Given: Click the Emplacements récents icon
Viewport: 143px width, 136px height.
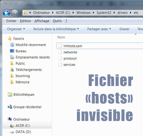Looking at the screenshot, I should (x=12, y=57).
